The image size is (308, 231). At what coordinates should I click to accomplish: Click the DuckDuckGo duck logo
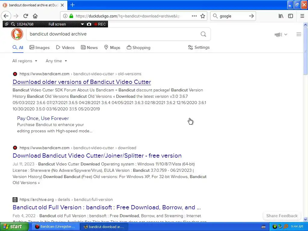(17, 34)
